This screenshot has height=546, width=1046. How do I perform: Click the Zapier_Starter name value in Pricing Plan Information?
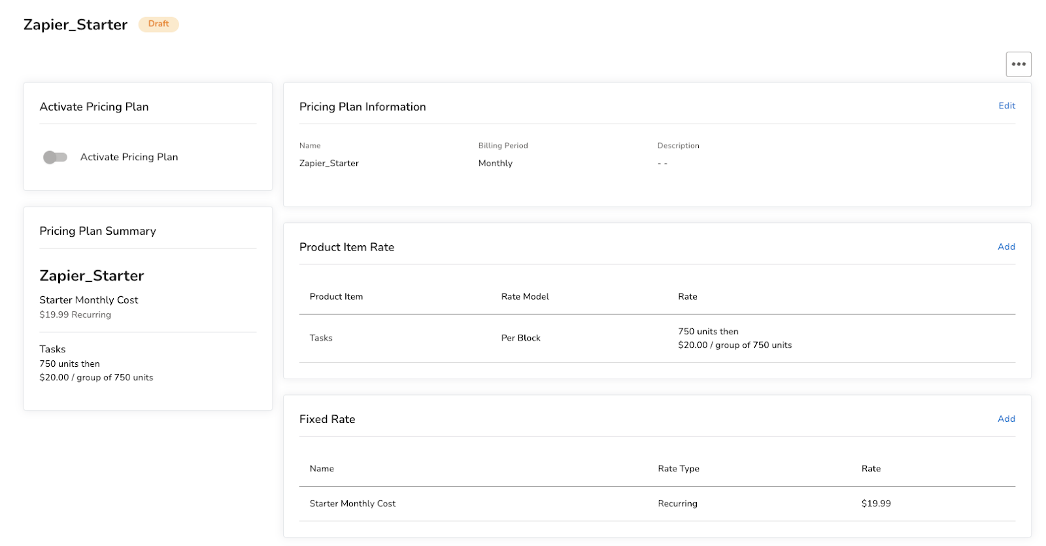click(x=329, y=163)
